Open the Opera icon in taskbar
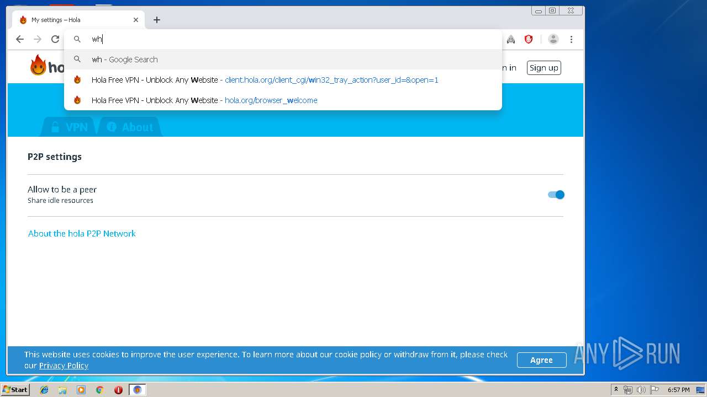Screen dimensions: 707x397 click(x=118, y=390)
